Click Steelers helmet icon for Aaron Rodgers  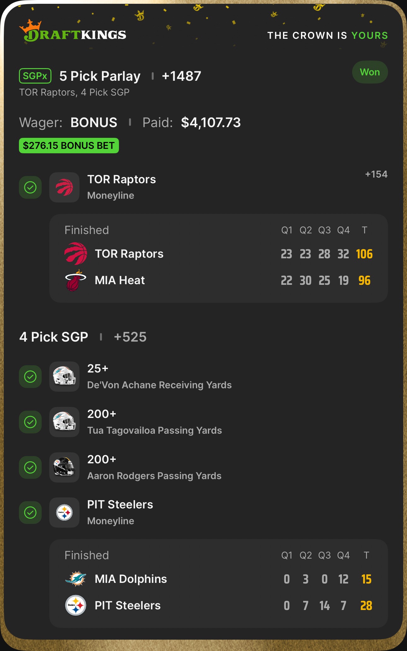pyautogui.click(x=64, y=467)
